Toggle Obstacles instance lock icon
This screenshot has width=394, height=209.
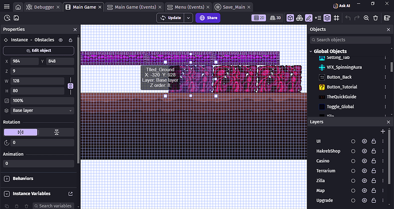coord(71,40)
